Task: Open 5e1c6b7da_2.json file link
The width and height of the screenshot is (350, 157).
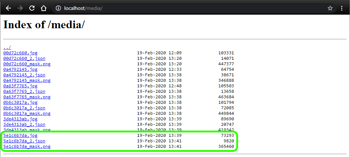Action: tap(24, 141)
